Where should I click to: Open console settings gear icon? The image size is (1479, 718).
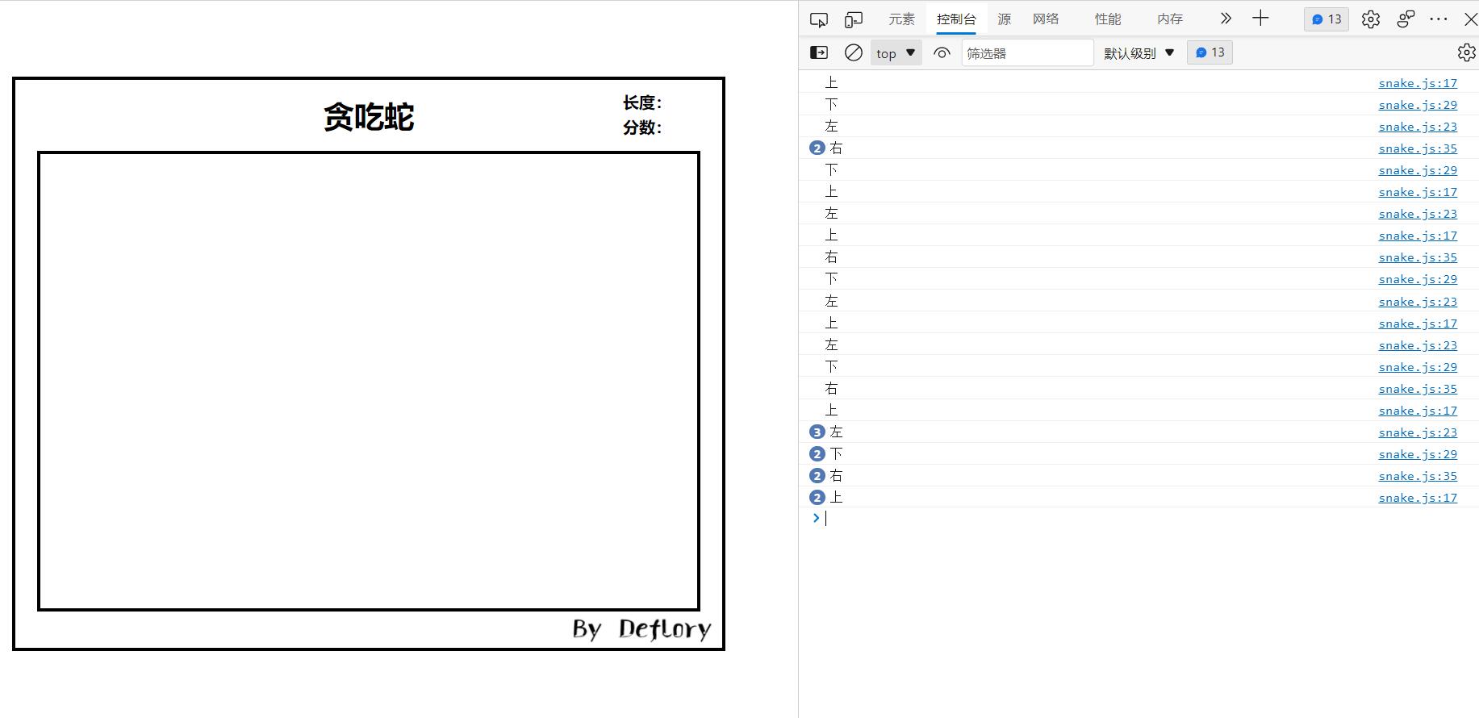coord(1467,52)
